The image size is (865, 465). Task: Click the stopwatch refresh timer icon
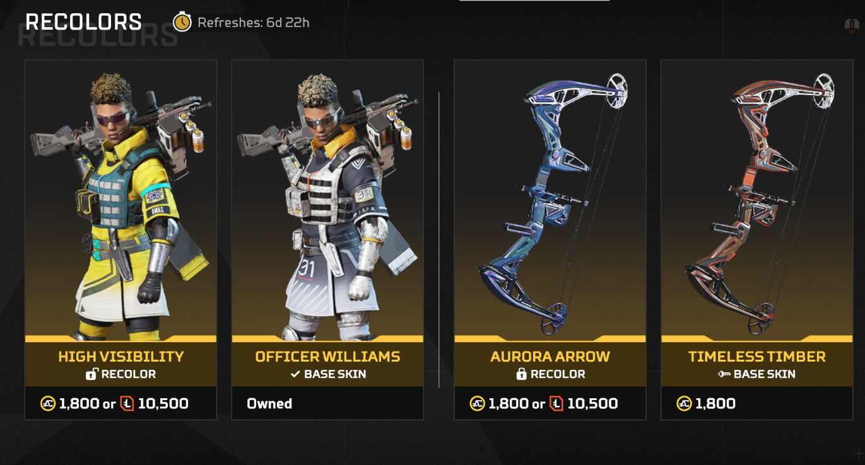click(x=182, y=23)
